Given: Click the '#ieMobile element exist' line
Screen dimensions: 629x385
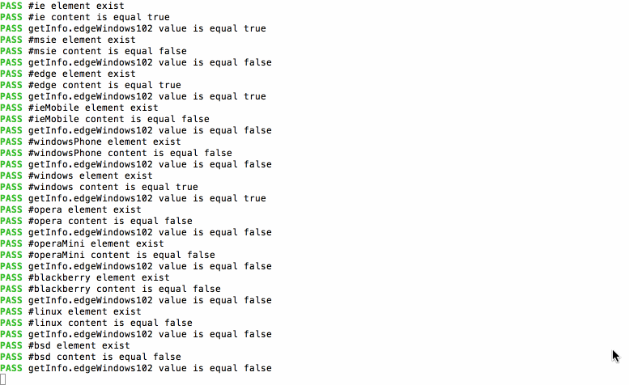Looking at the screenshot, I should (x=79, y=108).
